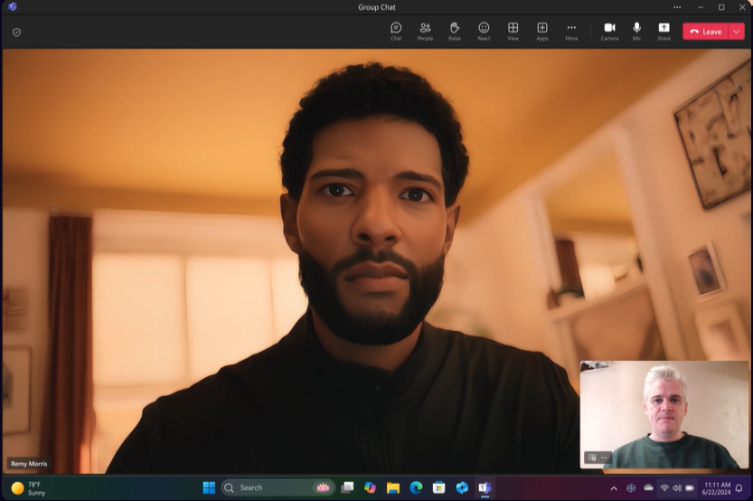753x501 pixels.
Task: Open the React emoji menu
Action: coord(484,32)
